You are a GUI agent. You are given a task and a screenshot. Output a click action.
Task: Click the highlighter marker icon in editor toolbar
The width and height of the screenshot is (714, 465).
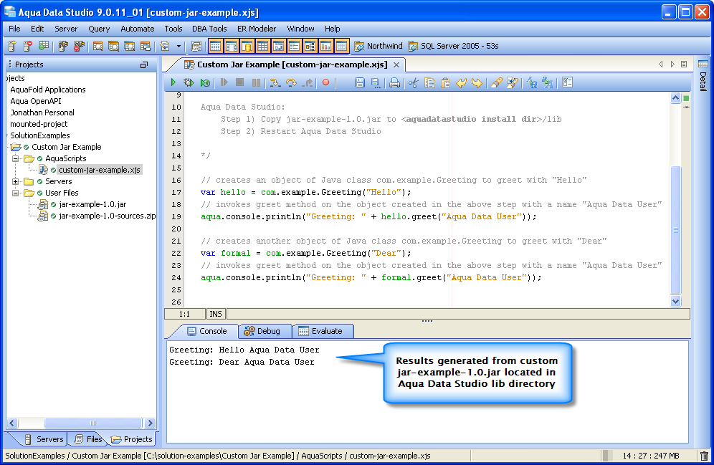496,82
